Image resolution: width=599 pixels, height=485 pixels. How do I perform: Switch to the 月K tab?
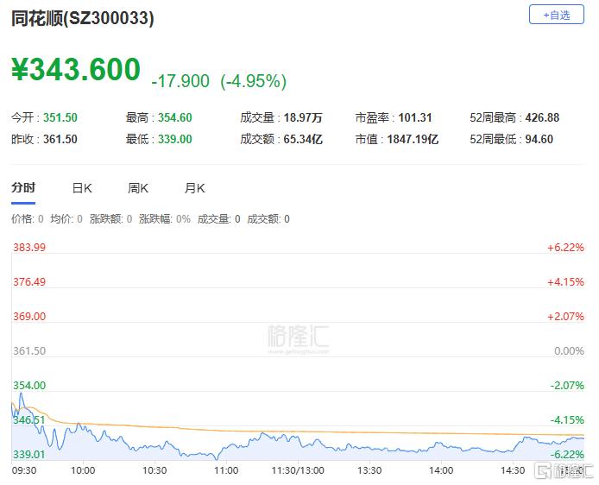194,188
